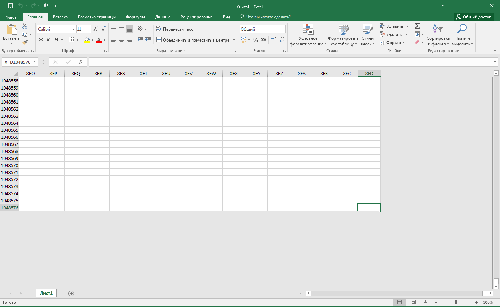The height and width of the screenshot is (308, 502).
Task: Switch to the Вставка ribbon tab
Action: [60, 17]
